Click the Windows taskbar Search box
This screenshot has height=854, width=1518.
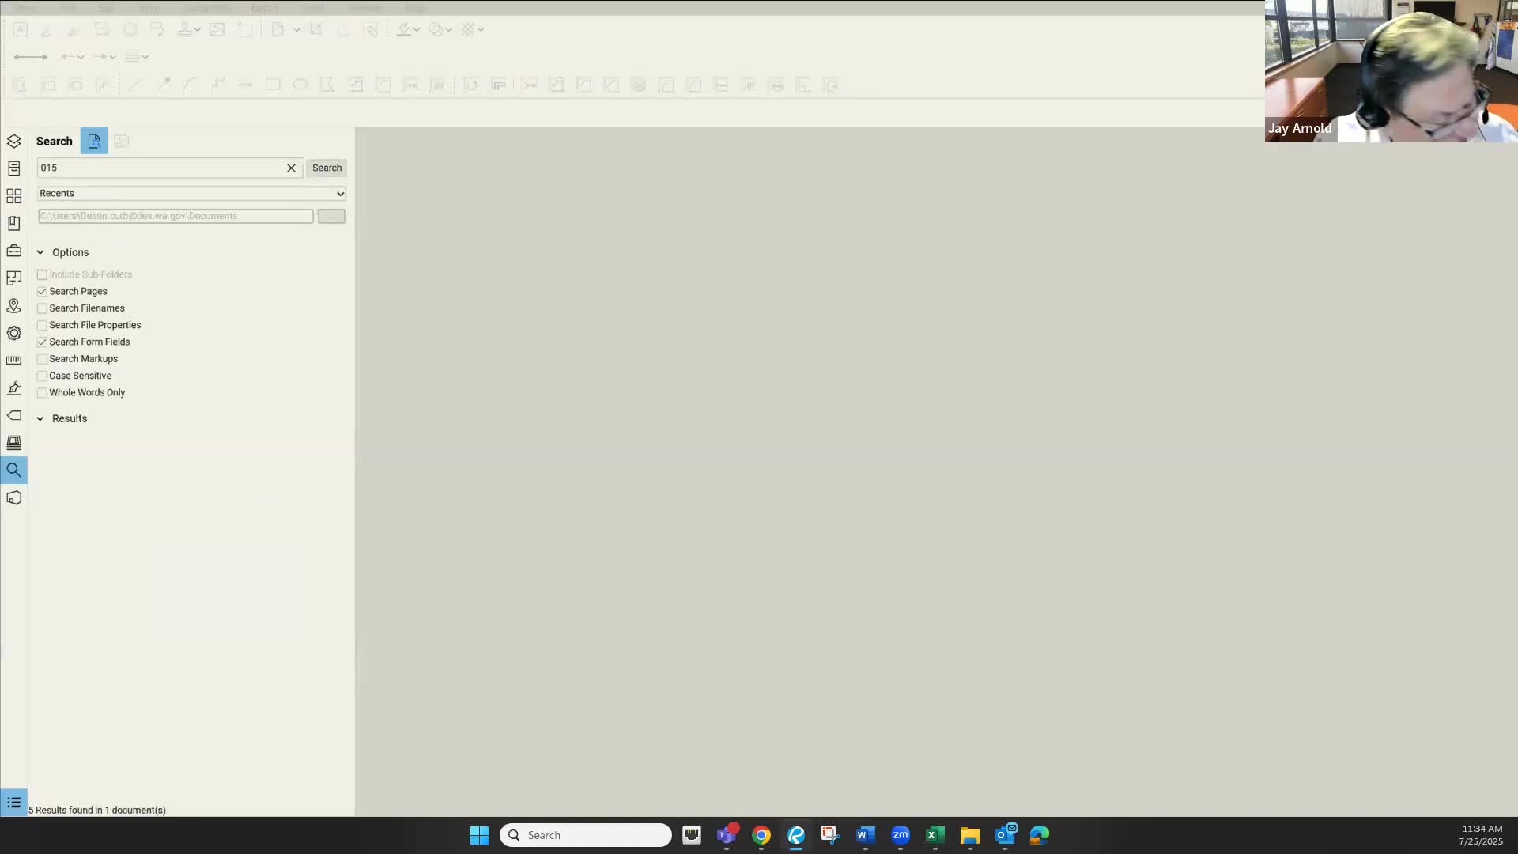pyautogui.click(x=586, y=835)
